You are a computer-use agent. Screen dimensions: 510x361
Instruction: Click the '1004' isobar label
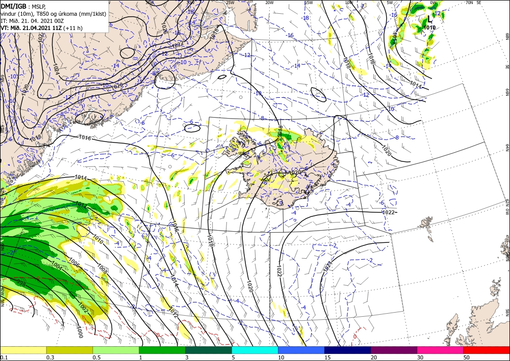click(x=57, y=266)
